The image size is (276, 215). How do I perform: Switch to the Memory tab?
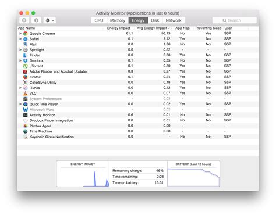[x=118, y=20]
